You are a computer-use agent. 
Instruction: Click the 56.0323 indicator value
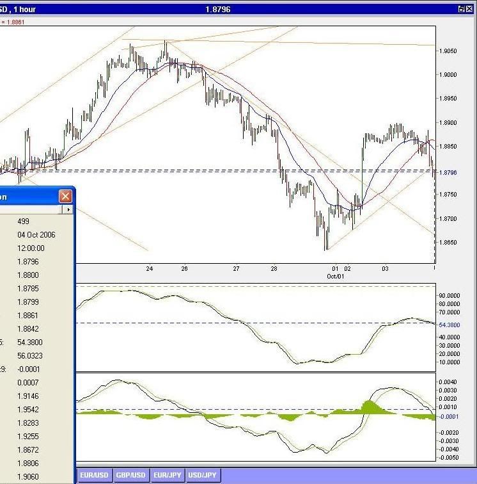pos(30,355)
